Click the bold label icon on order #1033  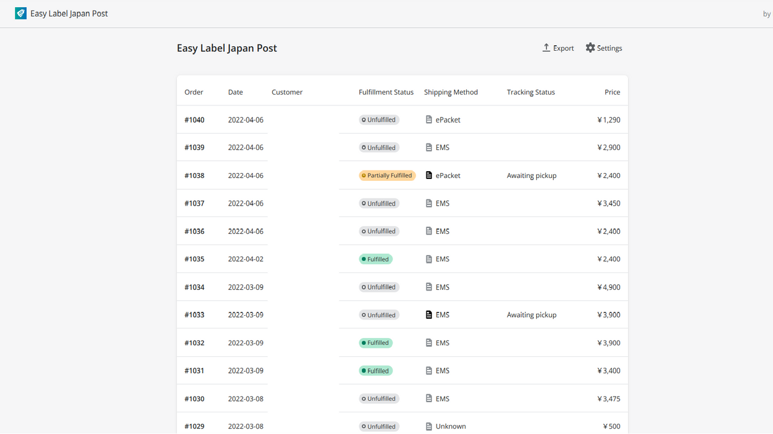pyautogui.click(x=428, y=314)
